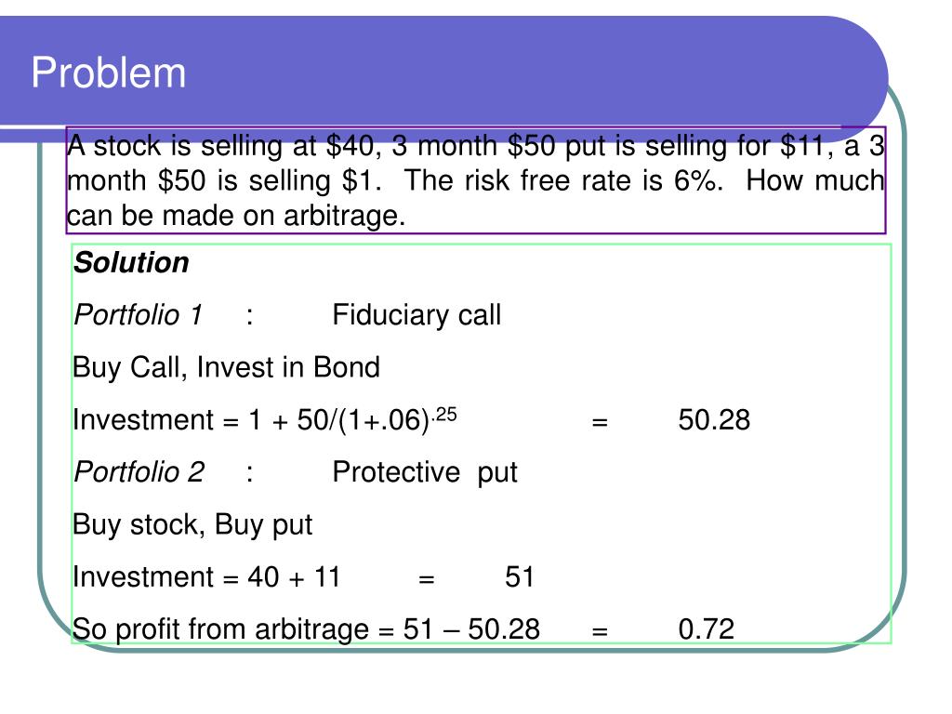Click 'So profit from arbitrage' line
Screen dimensions: 952x714
(306, 629)
